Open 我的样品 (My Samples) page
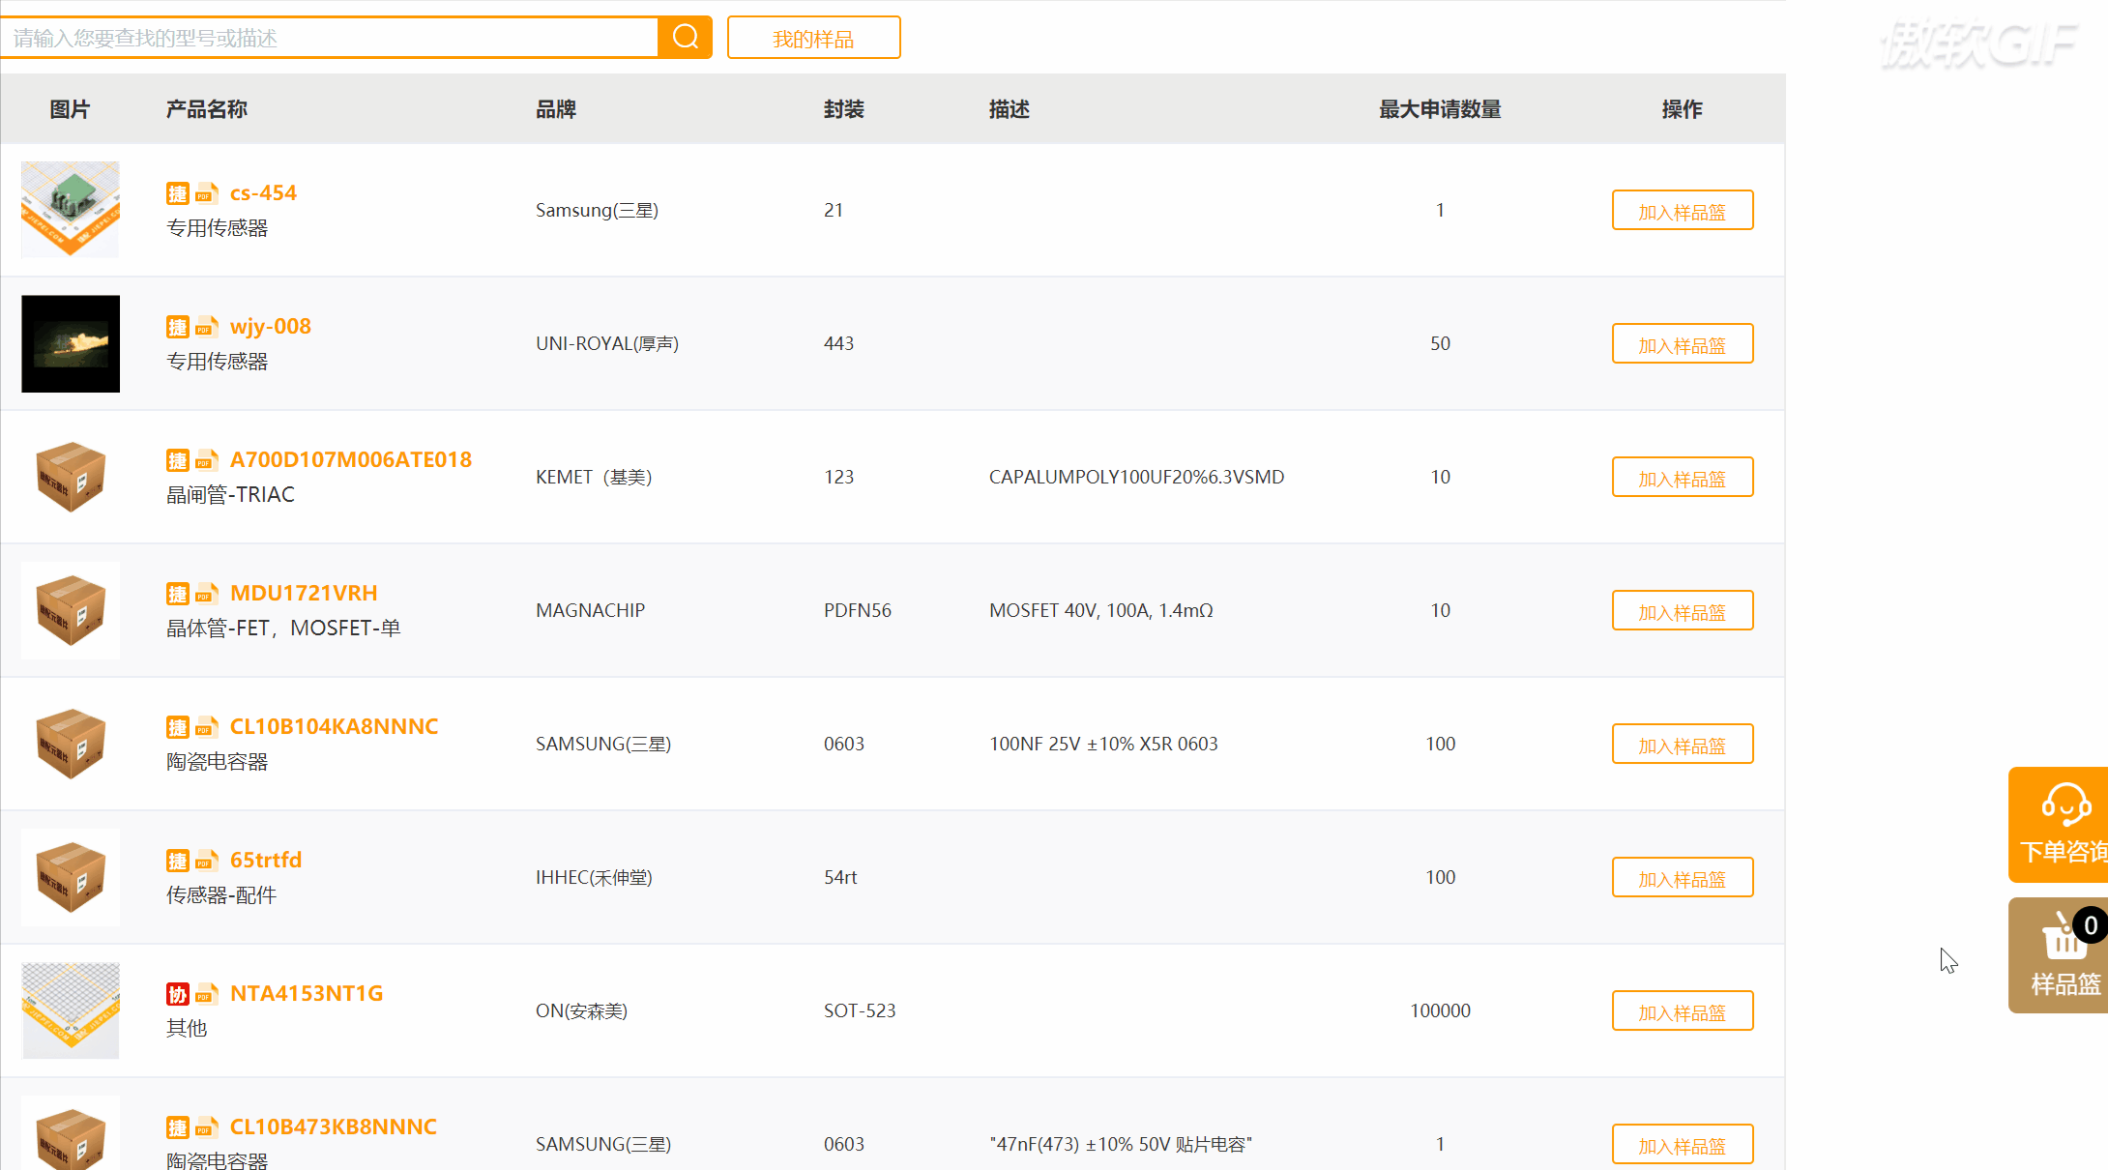Image resolution: width=2108 pixels, height=1170 pixels. 813,38
